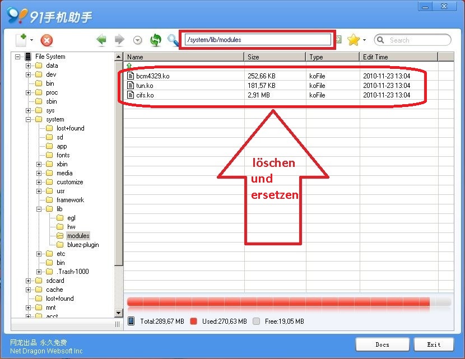Click the red storage usage bar
The image size is (465, 359).
[x=278, y=302]
